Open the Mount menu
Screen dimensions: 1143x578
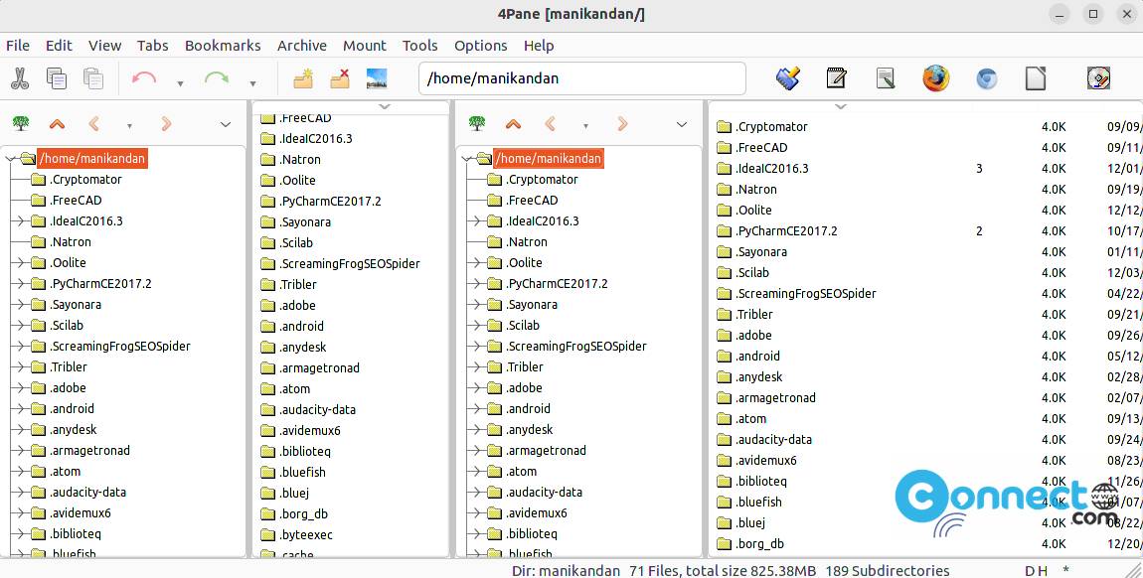pyautogui.click(x=365, y=45)
